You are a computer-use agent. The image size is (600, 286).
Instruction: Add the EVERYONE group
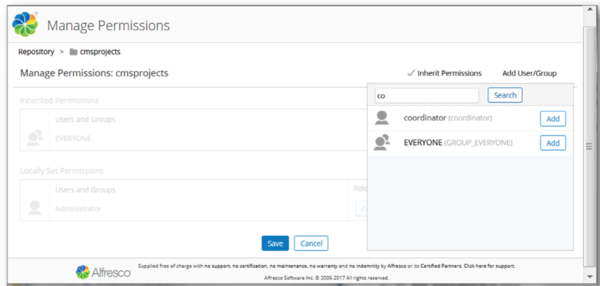click(x=552, y=143)
